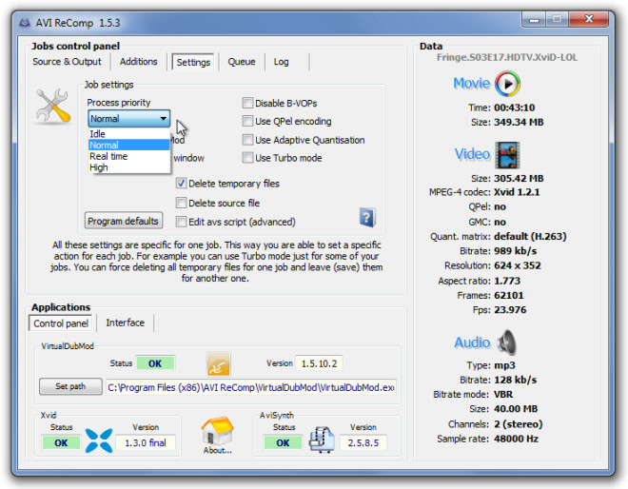
Task: Open the Log tab
Action: 281,62
